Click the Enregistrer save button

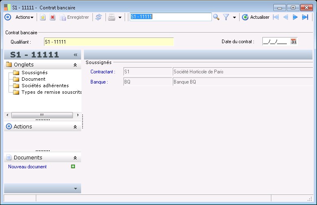[74, 18]
